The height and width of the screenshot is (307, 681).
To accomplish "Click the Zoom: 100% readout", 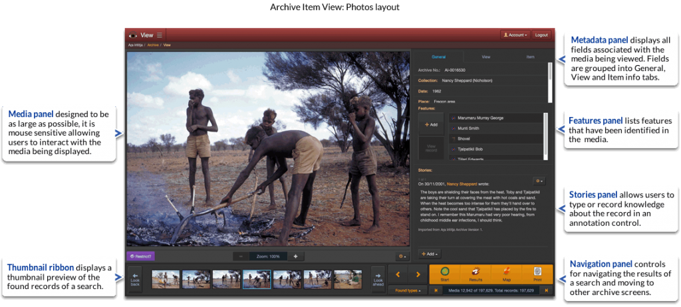I will coord(269,256).
